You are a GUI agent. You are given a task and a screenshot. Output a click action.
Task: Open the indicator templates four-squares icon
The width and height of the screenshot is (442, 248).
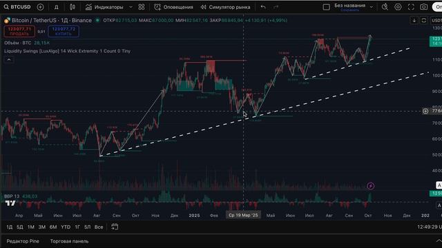142,7
